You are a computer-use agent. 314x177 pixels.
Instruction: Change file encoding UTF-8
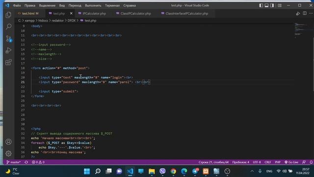(257, 162)
